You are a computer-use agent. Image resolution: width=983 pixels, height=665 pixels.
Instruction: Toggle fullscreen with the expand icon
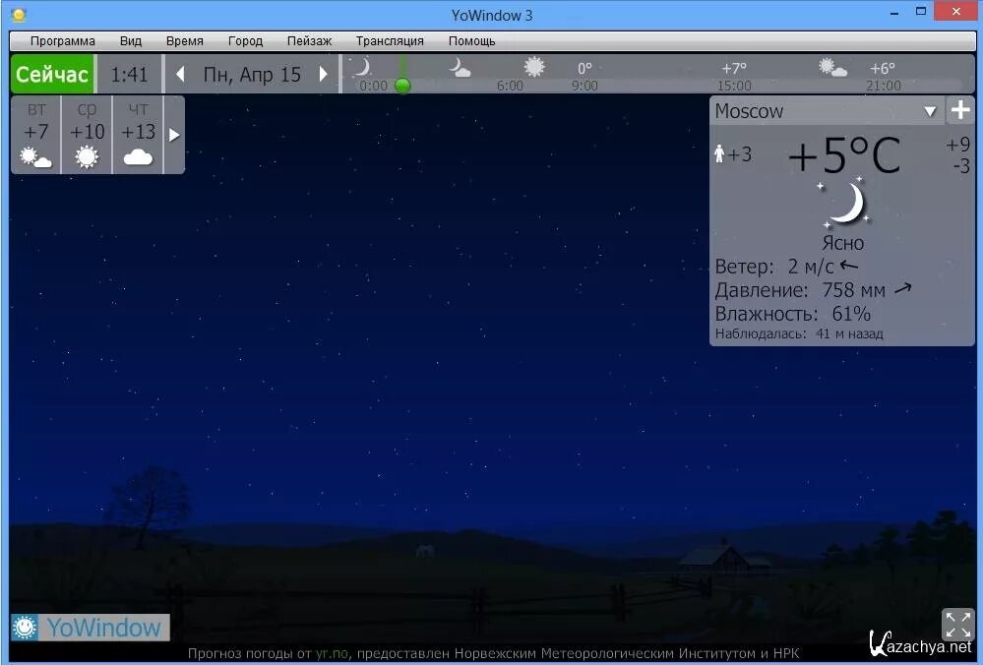tap(958, 625)
